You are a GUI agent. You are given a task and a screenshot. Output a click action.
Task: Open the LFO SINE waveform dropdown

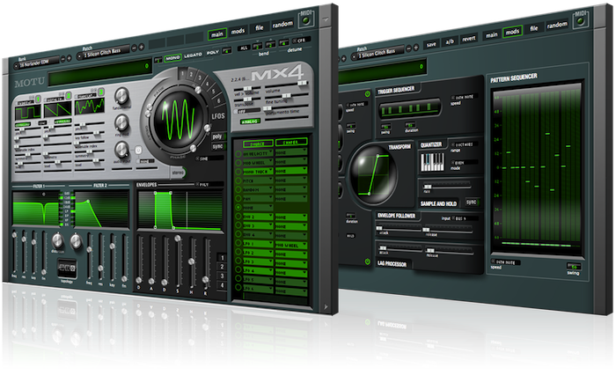point(209,158)
